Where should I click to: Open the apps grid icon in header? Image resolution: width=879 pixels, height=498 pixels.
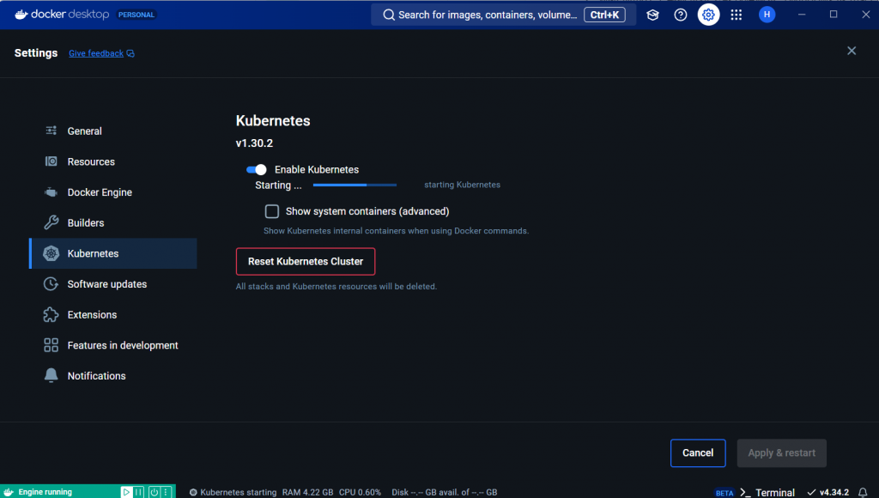pos(737,15)
